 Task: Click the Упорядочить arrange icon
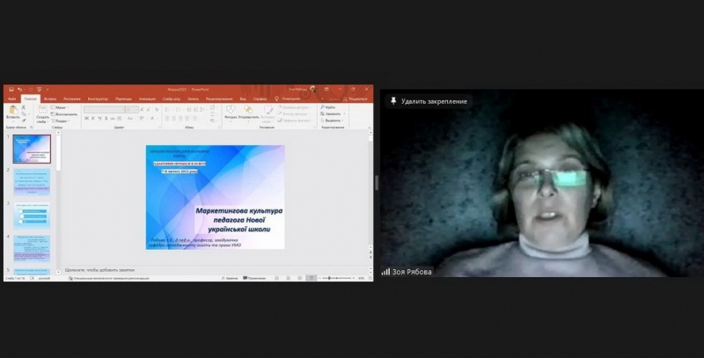click(248, 112)
